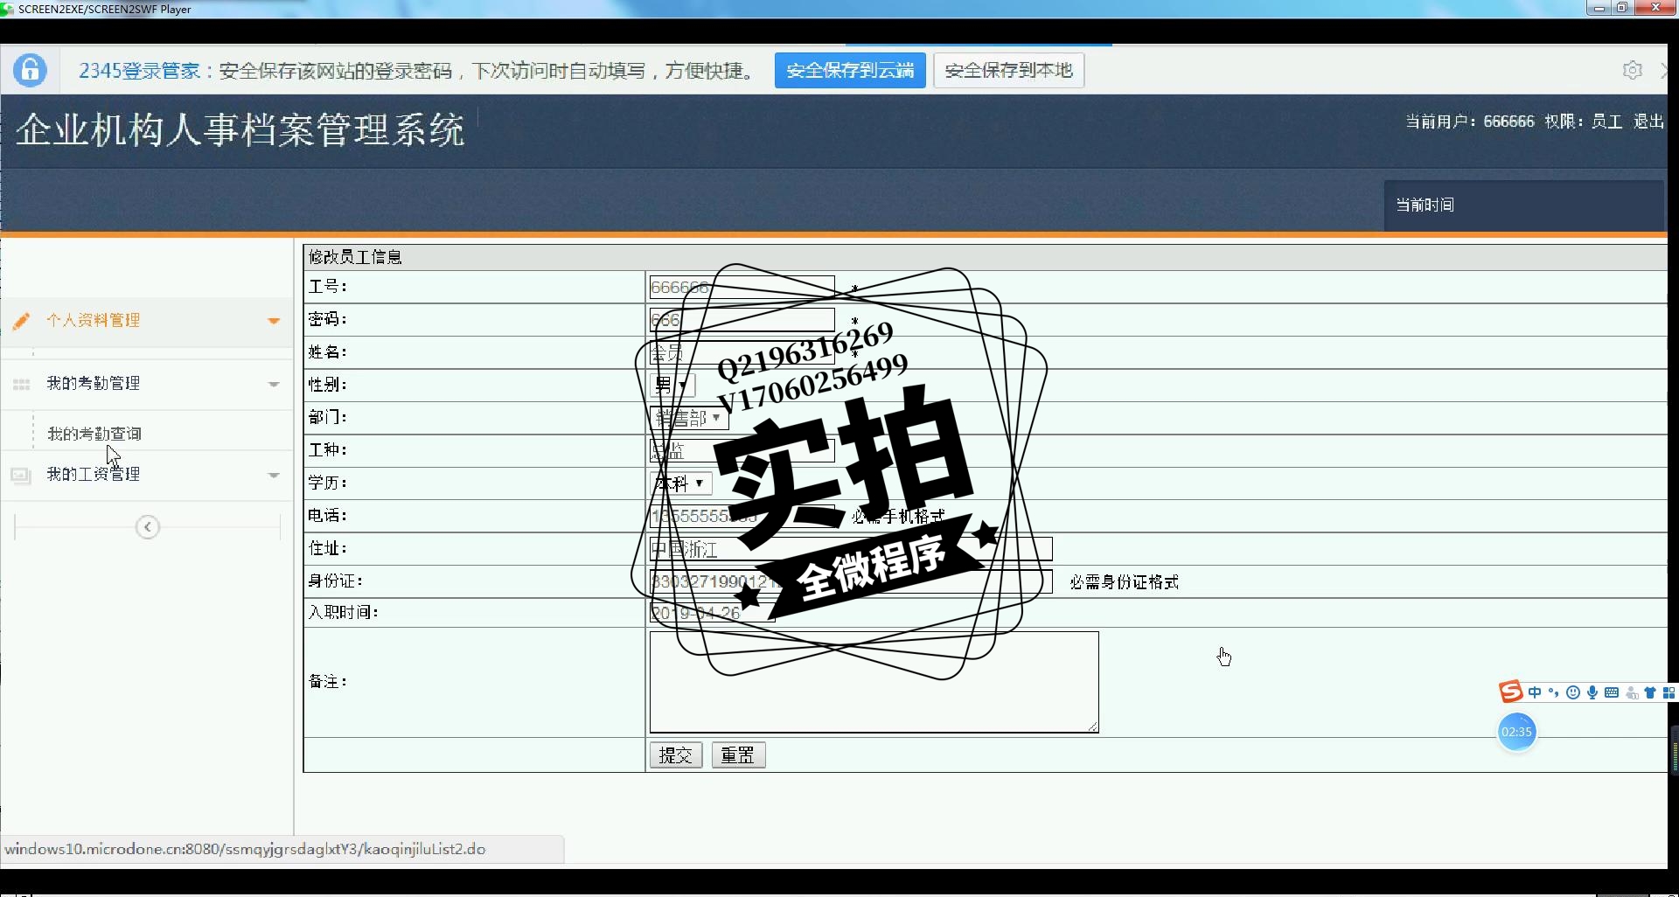Open the 我的考勤管理 menu
1679x897 pixels.
(x=147, y=384)
